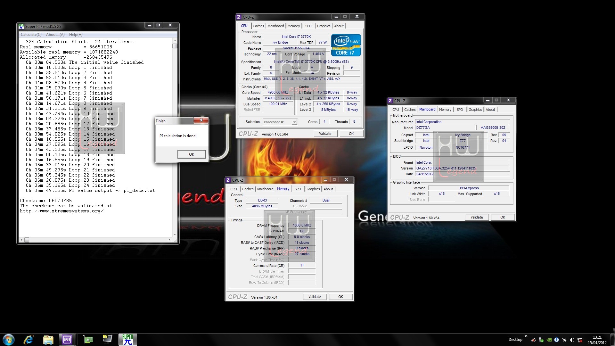Viewport: 615px width, 346px height.
Task: Click the Z icon of the Mainboard CPU-Z window
Action: click(390, 101)
